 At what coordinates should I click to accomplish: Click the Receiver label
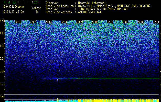point(52,9)
